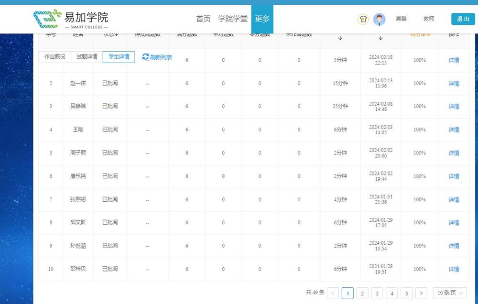
Task: Sort by the submit time column arrow
Action: (x=381, y=38)
